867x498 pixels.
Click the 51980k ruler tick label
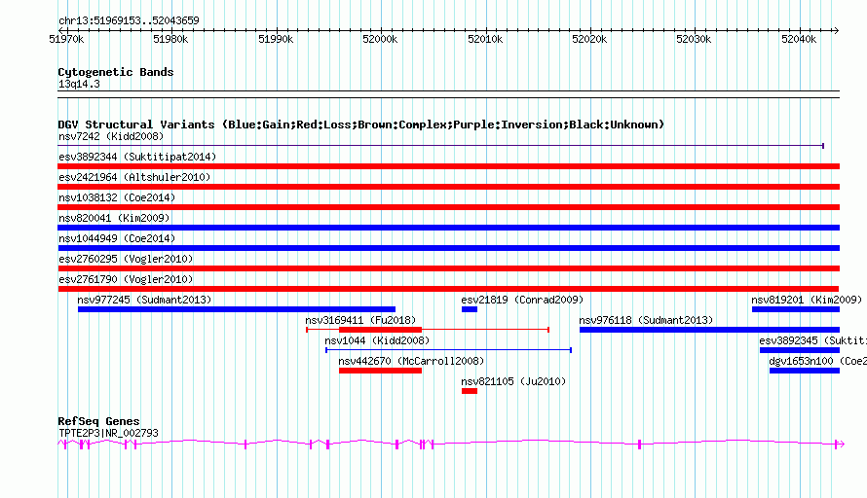coord(170,39)
